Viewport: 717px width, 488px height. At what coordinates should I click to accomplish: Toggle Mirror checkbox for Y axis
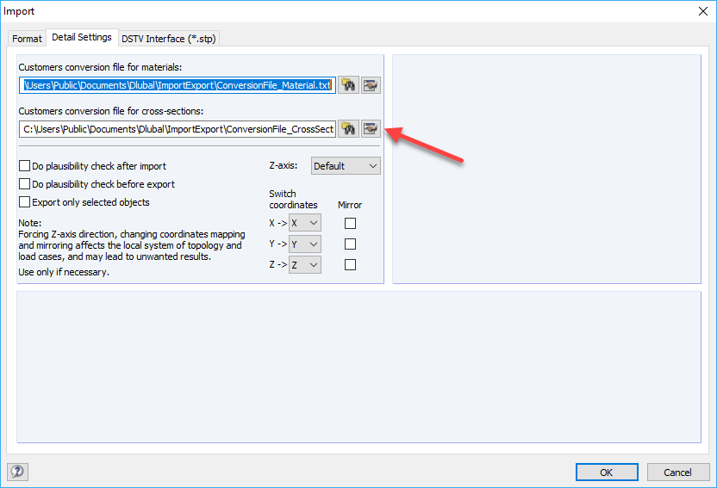click(x=350, y=244)
